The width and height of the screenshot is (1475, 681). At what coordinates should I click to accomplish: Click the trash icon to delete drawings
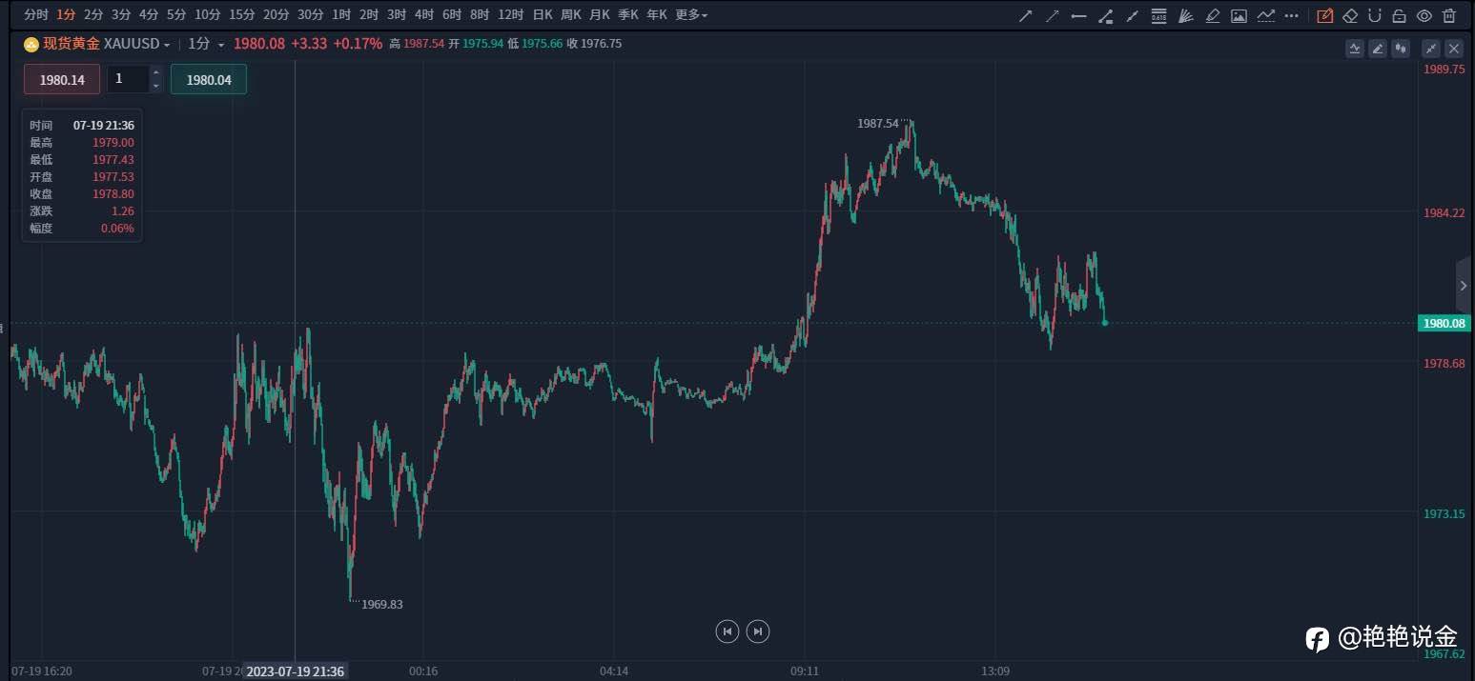click(1449, 15)
